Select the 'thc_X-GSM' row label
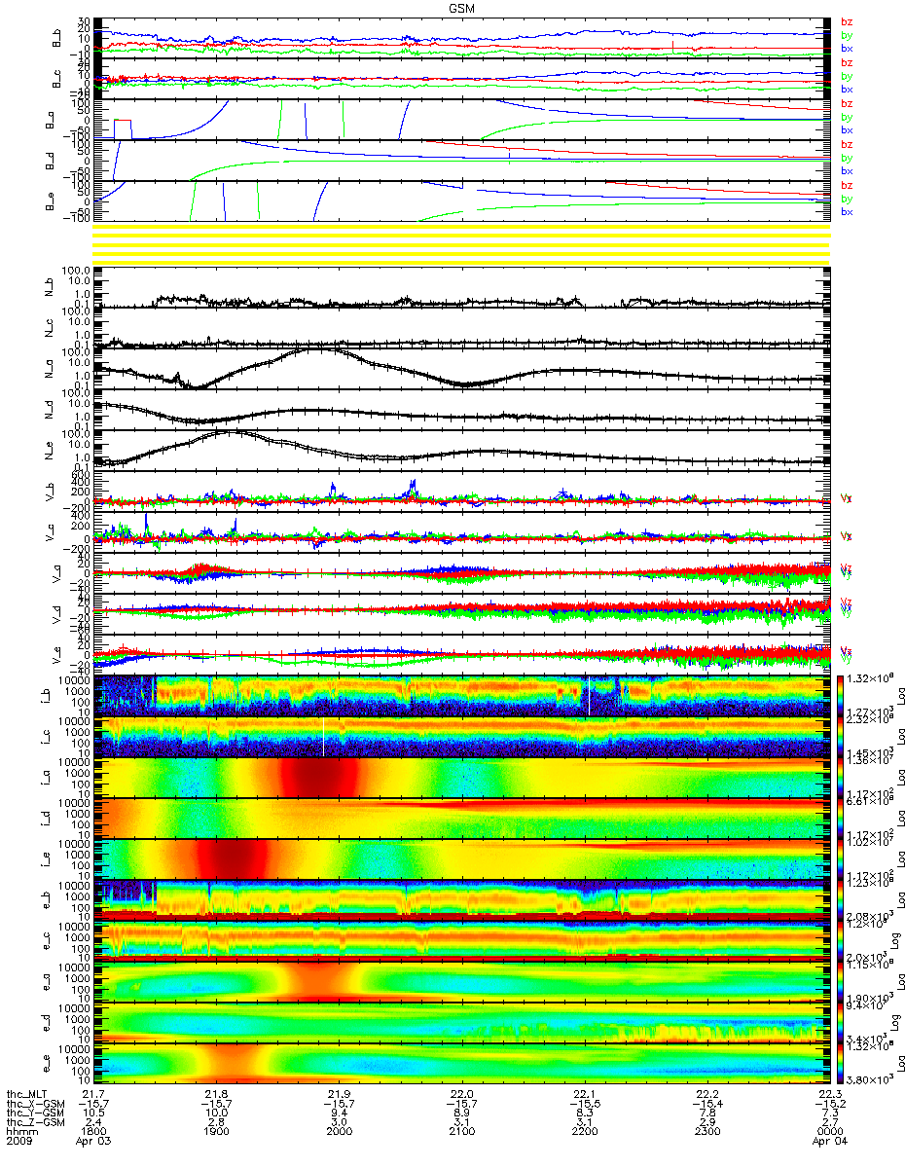Viewport: 905px width, 1168px height. [x=35, y=1104]
